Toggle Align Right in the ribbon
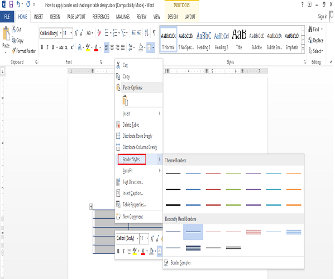The width and height of the screenshot is (335, 279). (117, 47)
